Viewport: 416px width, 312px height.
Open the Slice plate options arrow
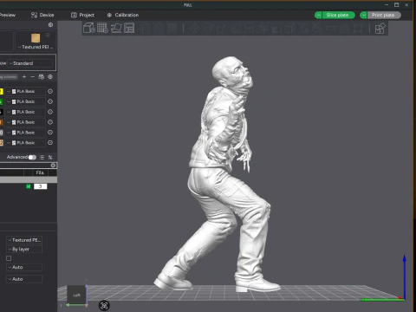click(318, 15)
